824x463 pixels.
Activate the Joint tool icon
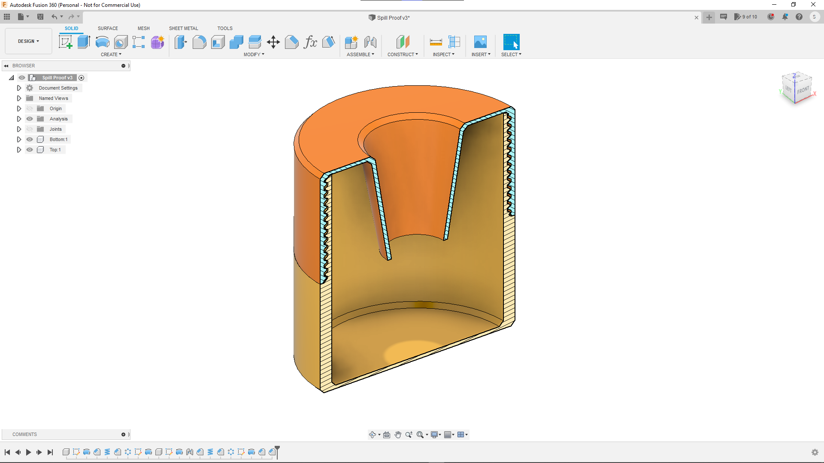[370, 42]
